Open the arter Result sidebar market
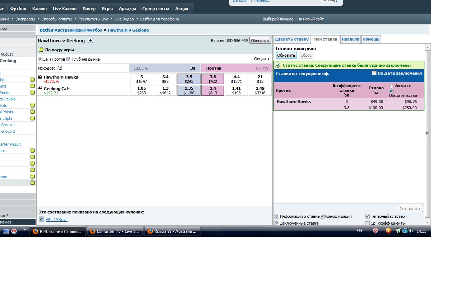Viewport: 460px width, 287px height. pos(10,144)
